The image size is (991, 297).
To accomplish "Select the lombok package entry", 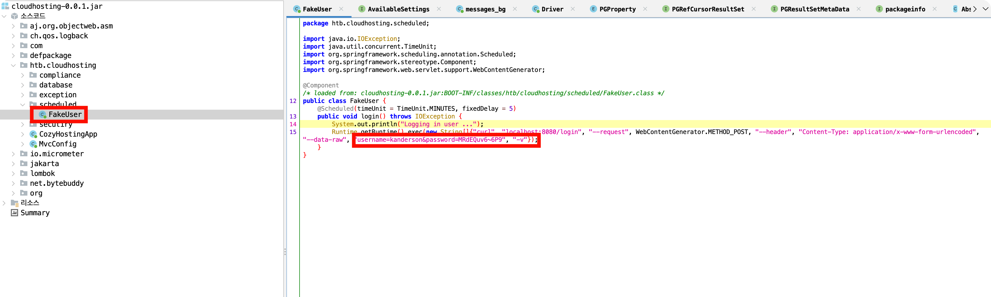I will 42,173.
